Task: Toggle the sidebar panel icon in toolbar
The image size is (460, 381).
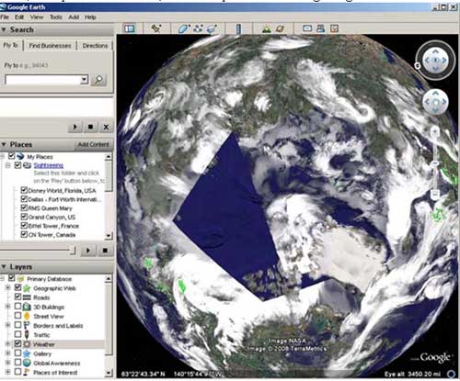Action: (130, 28)
